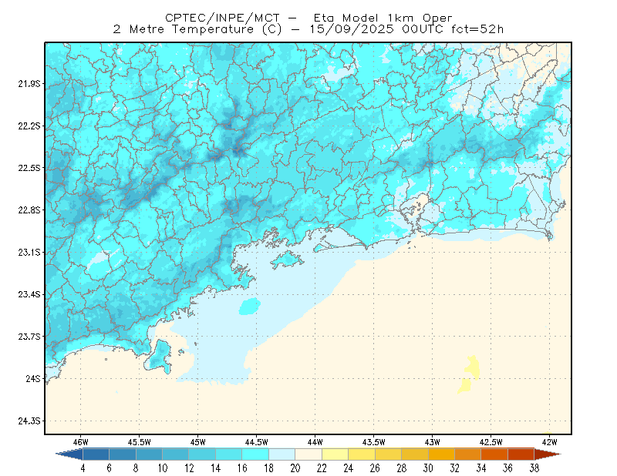Click the title line 'CPTEC/INPE/MCT - Eta Model 1km Oper'

point(308,18)
